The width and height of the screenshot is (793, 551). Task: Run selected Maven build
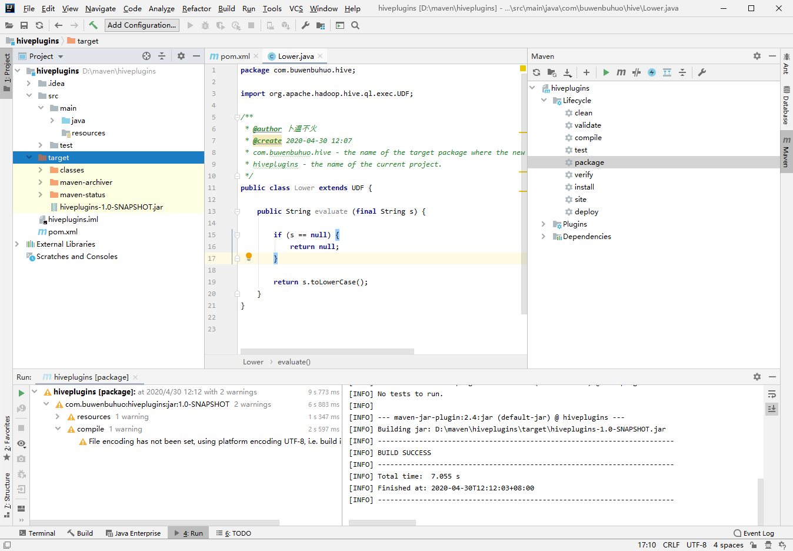606,72
